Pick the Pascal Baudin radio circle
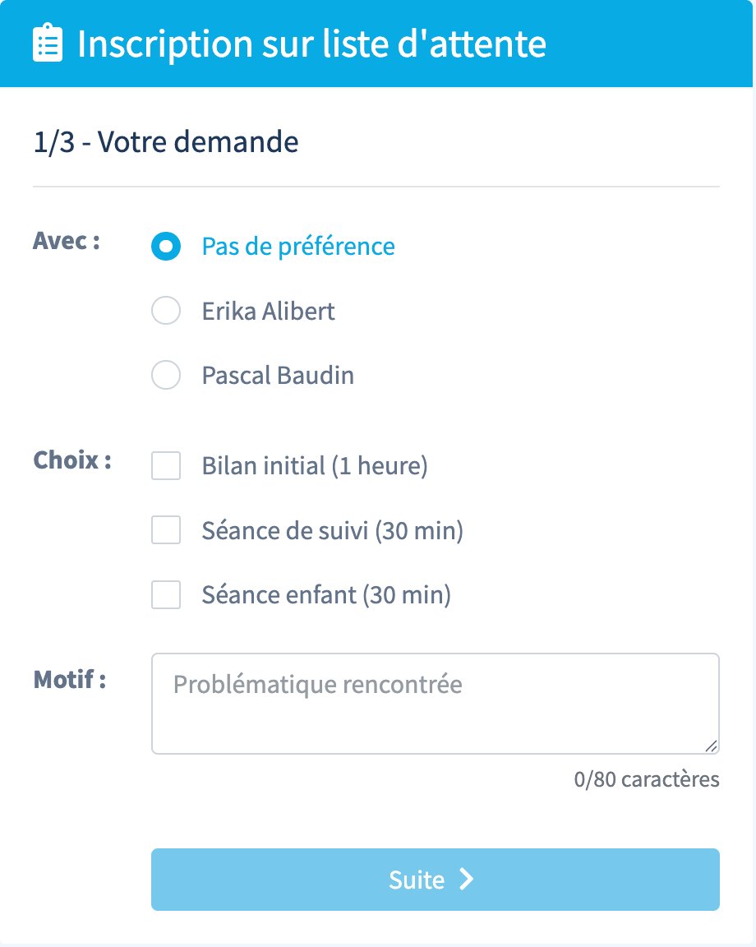This screenshot has width=756, height=947. [166, 376]
